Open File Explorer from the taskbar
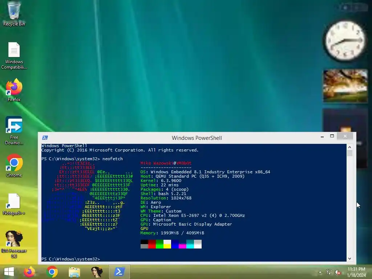The width and height of the screenshot is (372, 279). click(x=74, y=272)
